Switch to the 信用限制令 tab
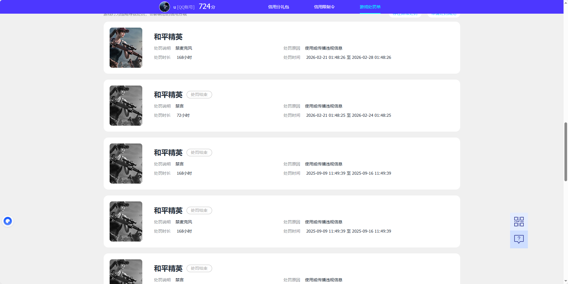This screenshot has width=568, height=284. click(x=324, y=7)
